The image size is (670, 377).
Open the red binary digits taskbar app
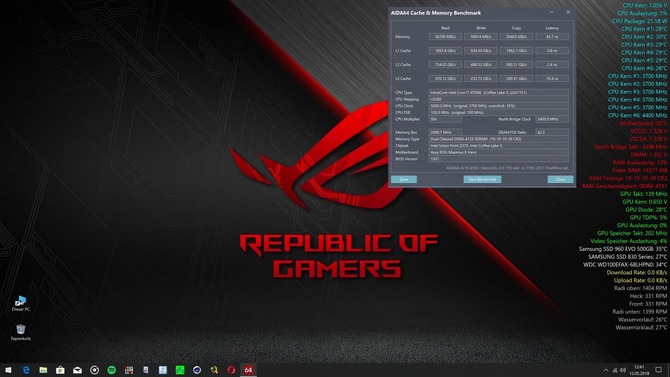point(129,370)
